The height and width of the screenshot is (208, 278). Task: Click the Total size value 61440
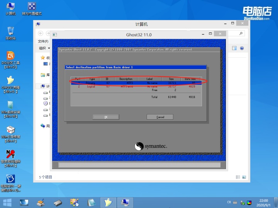coord(172,97)
